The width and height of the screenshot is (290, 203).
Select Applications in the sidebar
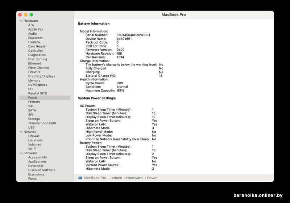pyautogui.click(x=37, y=161)
